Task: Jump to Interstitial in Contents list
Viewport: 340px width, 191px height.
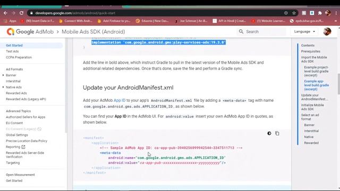Action: coord(311,131)
